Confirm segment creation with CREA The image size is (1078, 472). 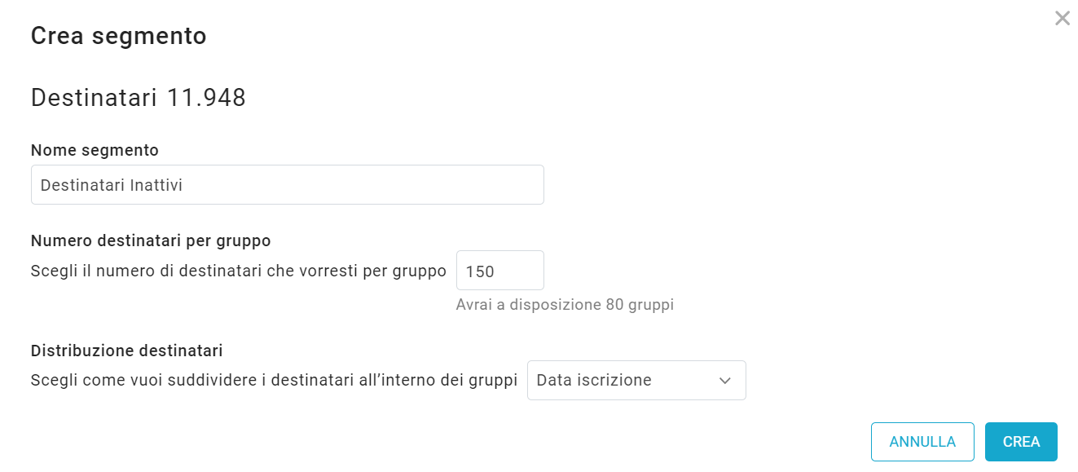click(1021, 441)
